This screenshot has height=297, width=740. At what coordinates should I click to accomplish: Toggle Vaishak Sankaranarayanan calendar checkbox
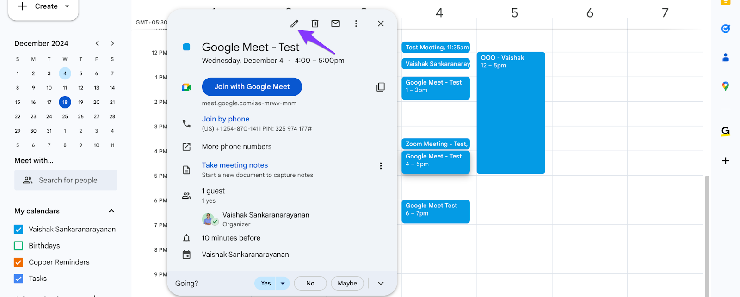click(x=18, y=230)
